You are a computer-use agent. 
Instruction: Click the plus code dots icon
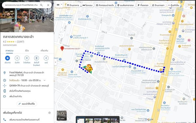coord(5,86)
